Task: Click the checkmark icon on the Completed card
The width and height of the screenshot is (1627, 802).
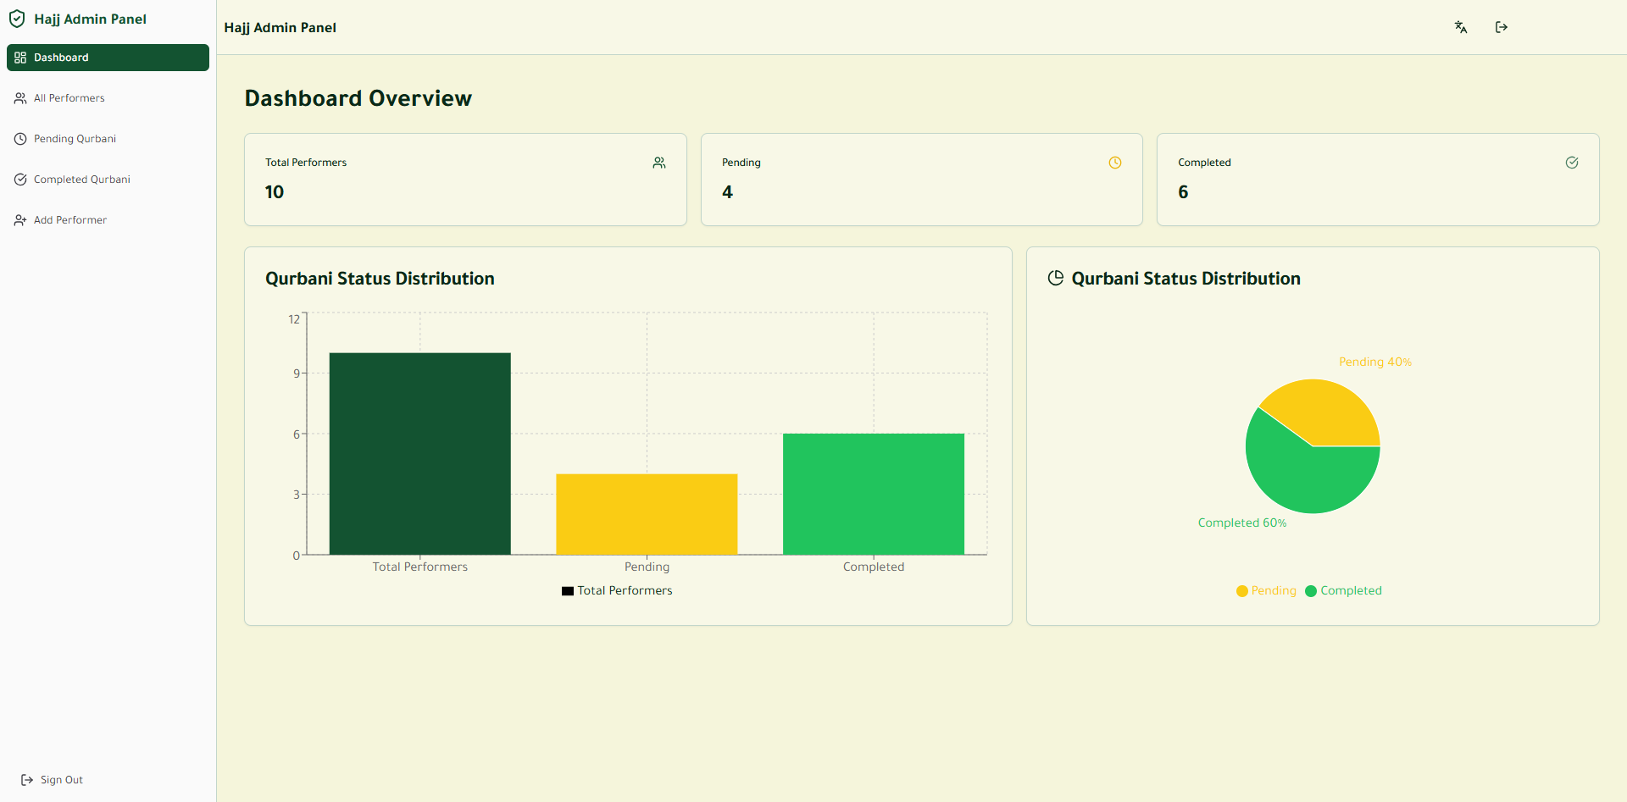Action: (1572, 162)
